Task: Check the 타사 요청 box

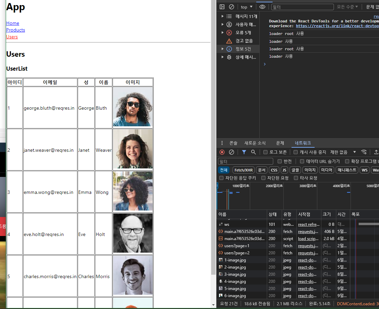Action: tap(296, 178)
